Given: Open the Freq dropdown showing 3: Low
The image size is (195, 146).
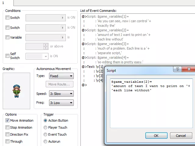Looking at the screenshot, I should pos(61,103).
